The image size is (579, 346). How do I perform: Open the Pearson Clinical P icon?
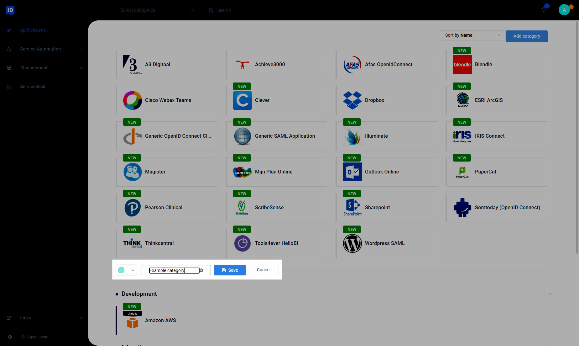point(133,208)
